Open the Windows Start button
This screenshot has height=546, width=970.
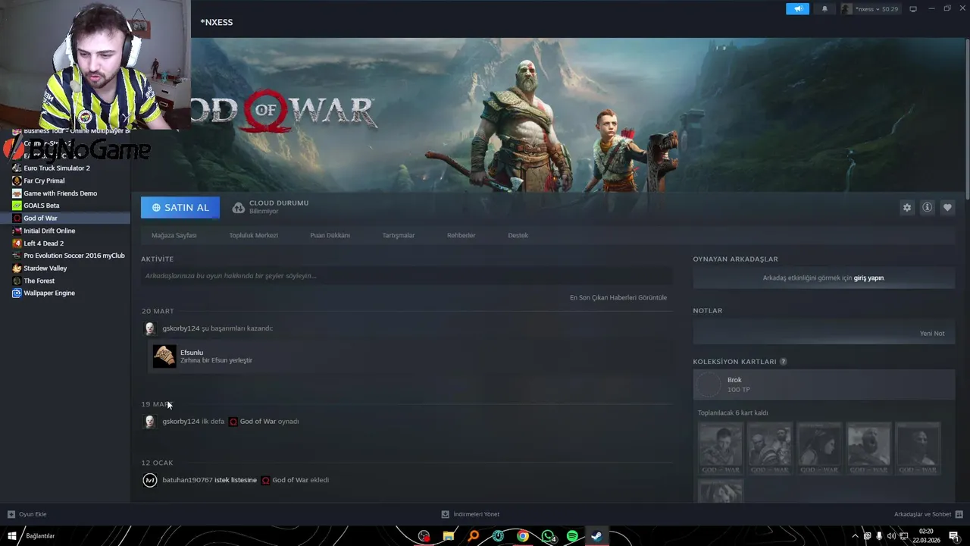11,536
